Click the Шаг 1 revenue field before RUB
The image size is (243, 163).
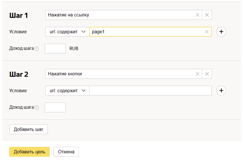point(55,48)
